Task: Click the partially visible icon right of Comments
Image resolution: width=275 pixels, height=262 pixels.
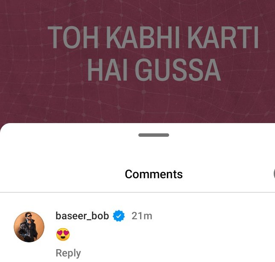Action: (x=274, y=174)
